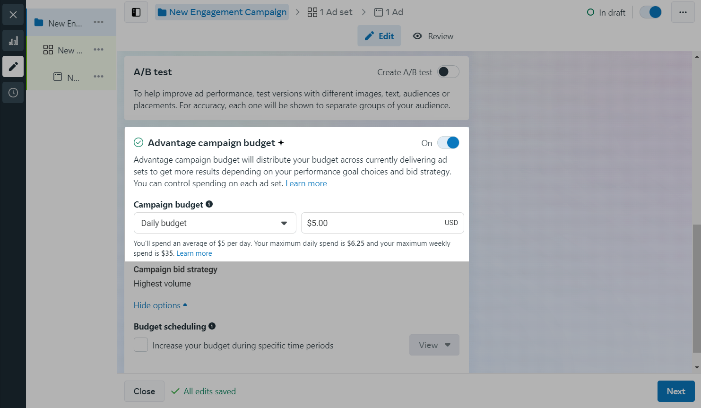The image size is (701, 408).
Task: Expand the View dropdown button
Action: tap(434, 345)
